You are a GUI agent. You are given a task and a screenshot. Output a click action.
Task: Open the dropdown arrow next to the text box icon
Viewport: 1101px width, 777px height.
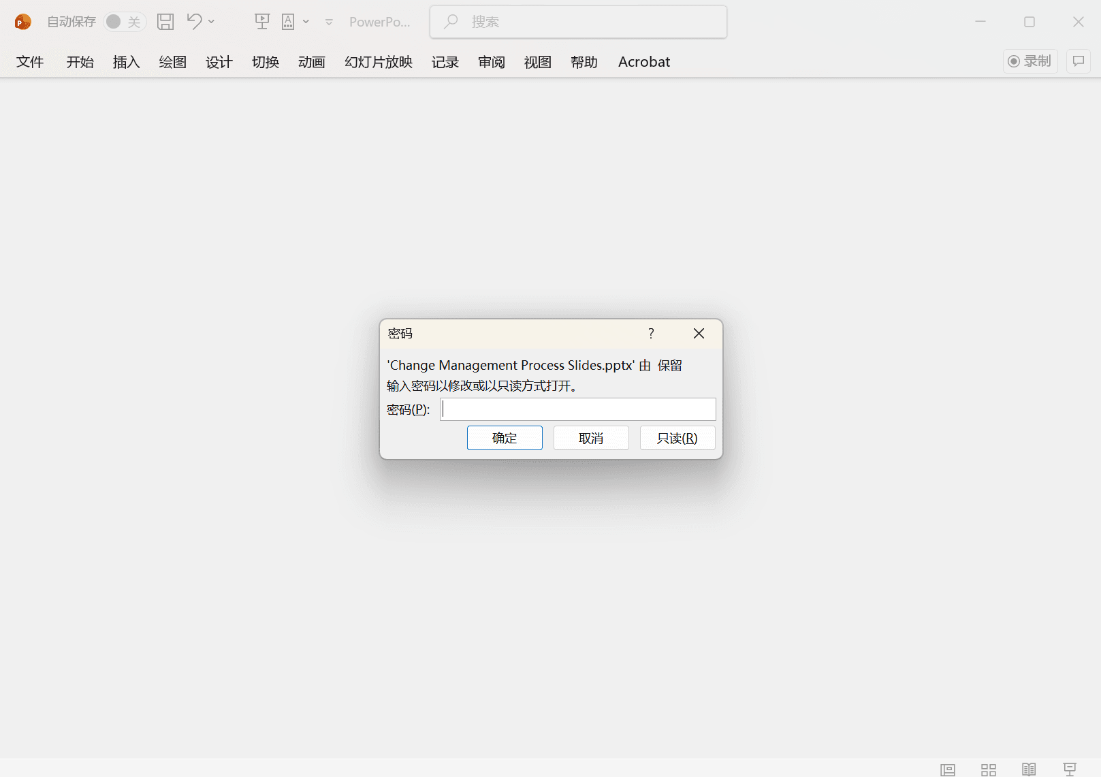point(306,22)
